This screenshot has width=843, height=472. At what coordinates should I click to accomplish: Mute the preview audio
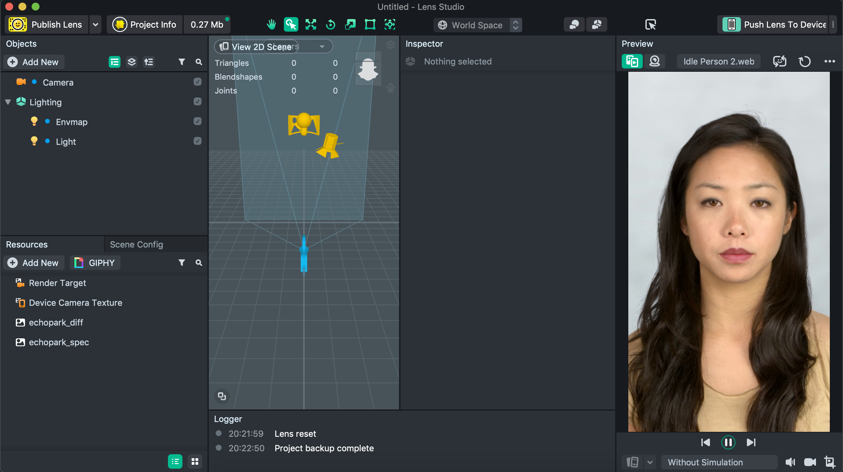click(x=790, y=462)
